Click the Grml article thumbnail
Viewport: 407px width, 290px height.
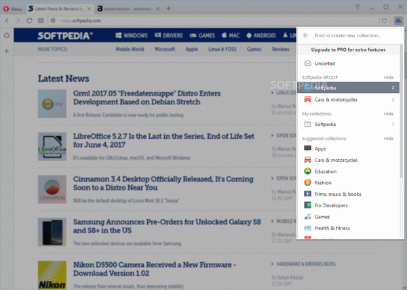pyautogui.click(x=52, y=104)
